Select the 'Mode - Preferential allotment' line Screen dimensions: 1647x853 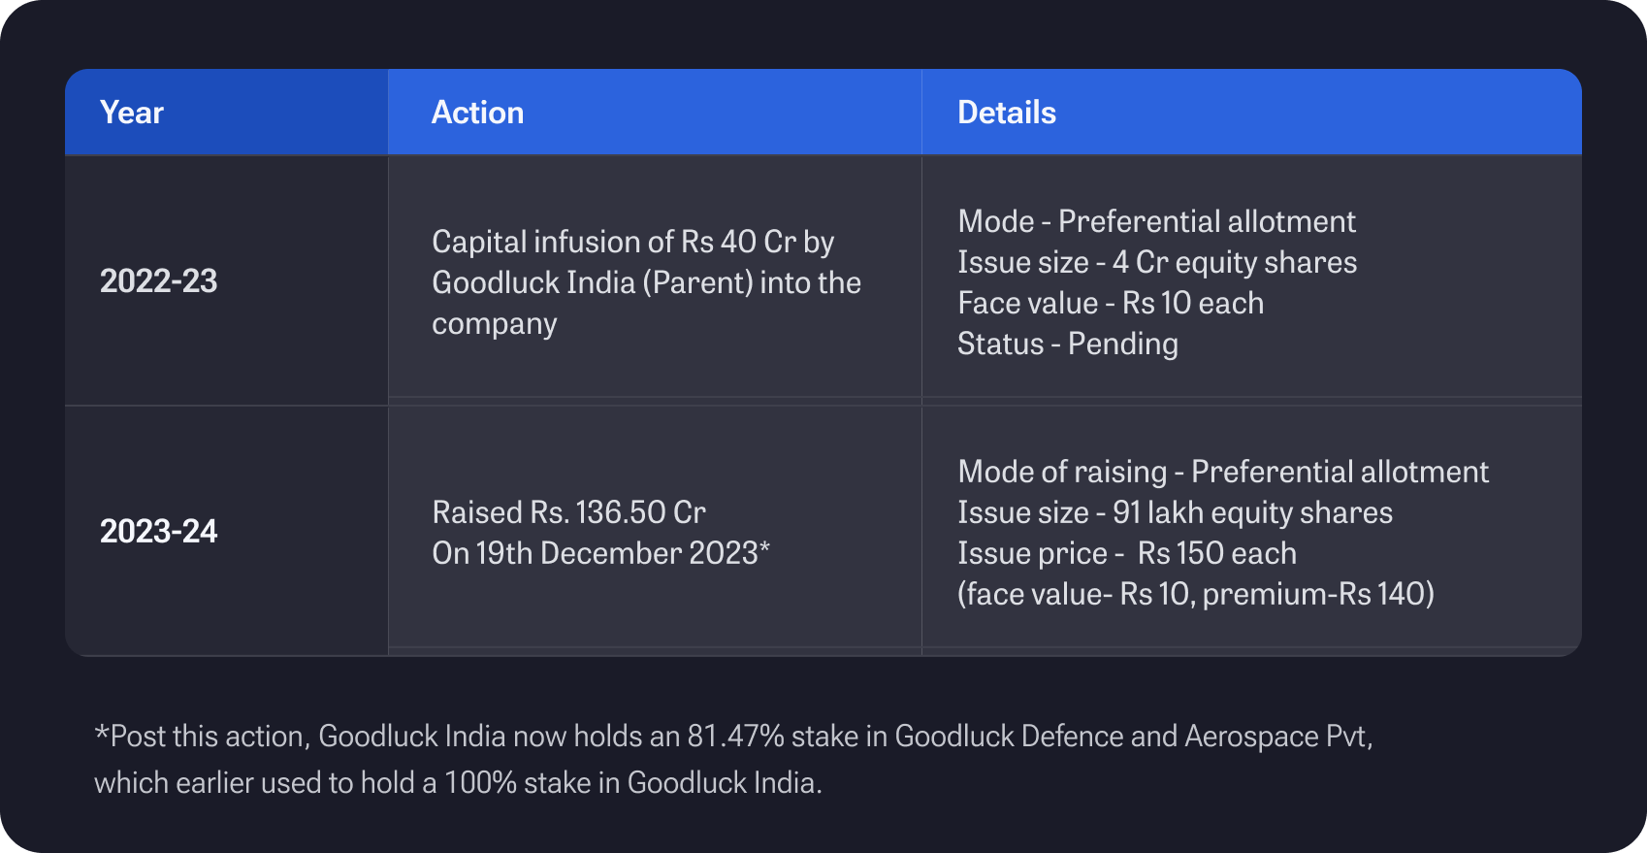coord(1156,221)
